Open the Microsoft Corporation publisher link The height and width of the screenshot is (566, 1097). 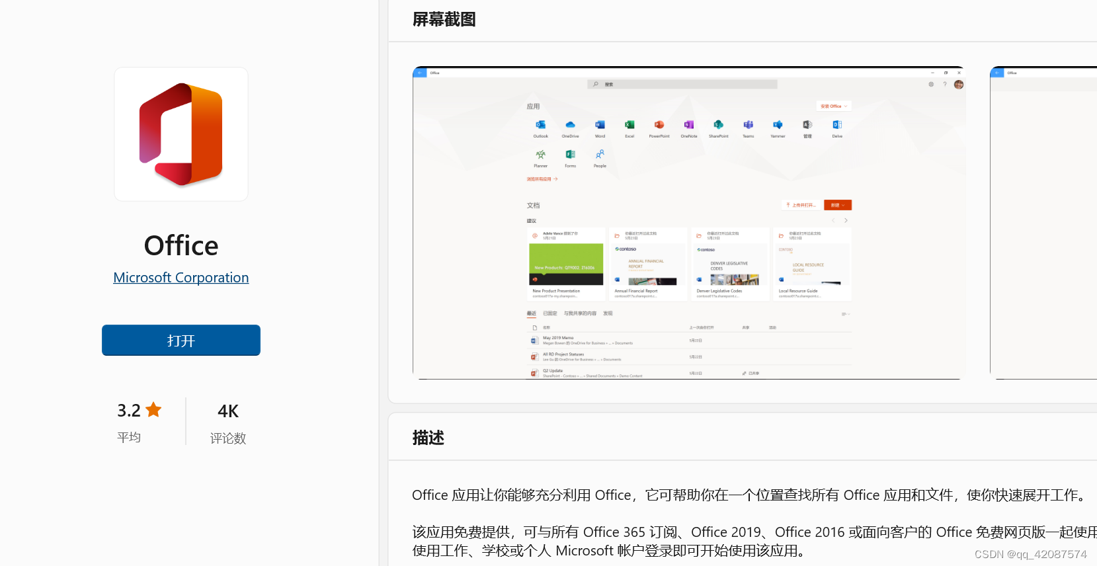tap(181, 278)
